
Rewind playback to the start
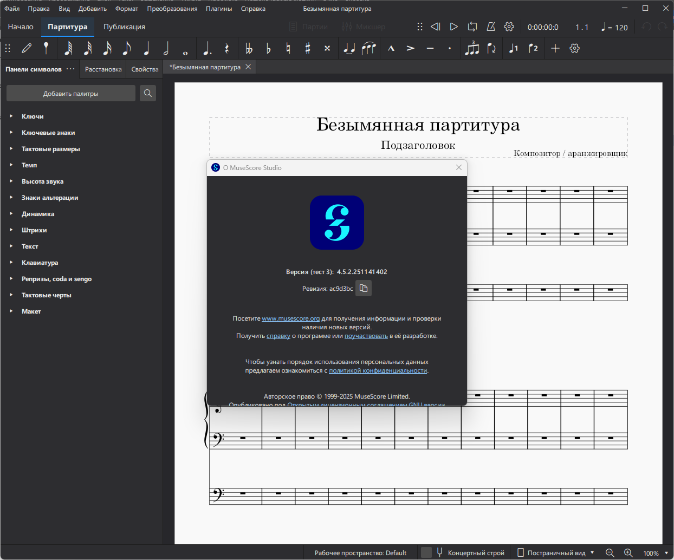(436, 27)
